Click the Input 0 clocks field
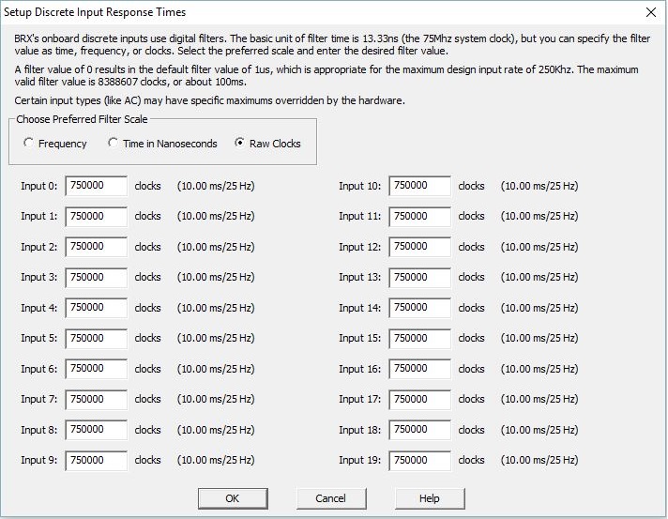Image resolution: width=668 pixels, height=519 pixels. point(96,186)
